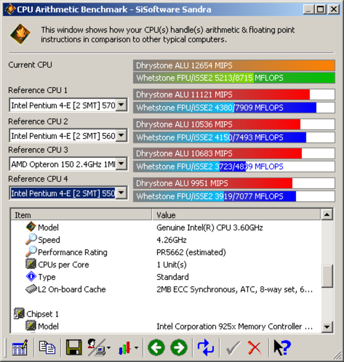This screenshot has width=344, height=362.
Task: Click magnifier icon next to Speed
Action: pos(31,239)
